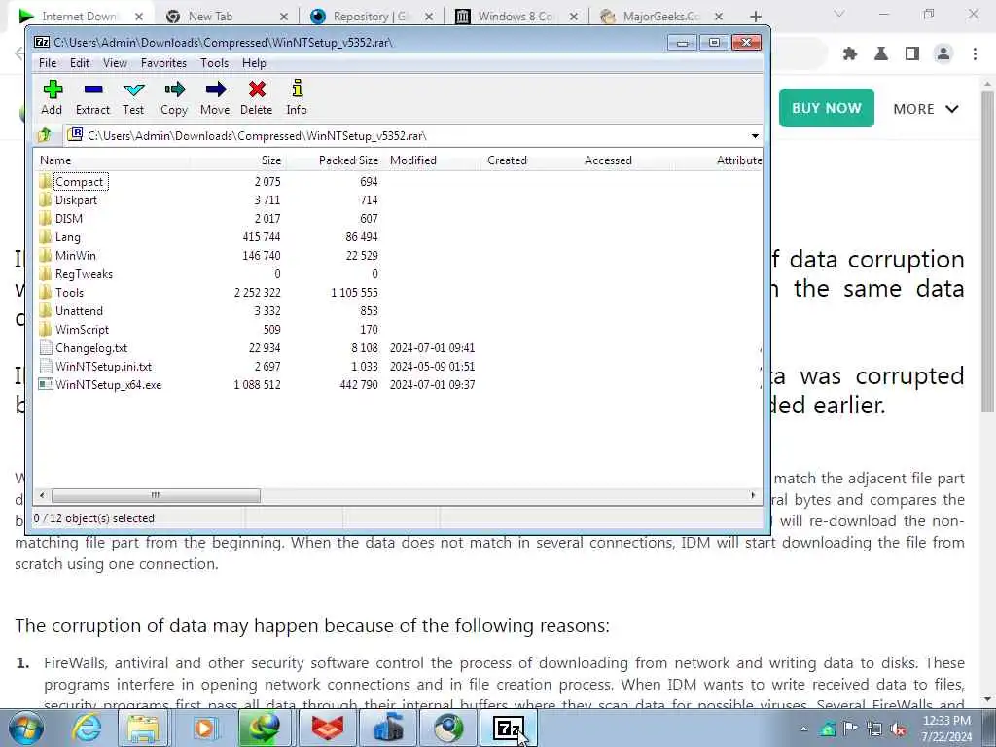Open the browser three-dot menu

pyautogui.click(x=975, y=54)
